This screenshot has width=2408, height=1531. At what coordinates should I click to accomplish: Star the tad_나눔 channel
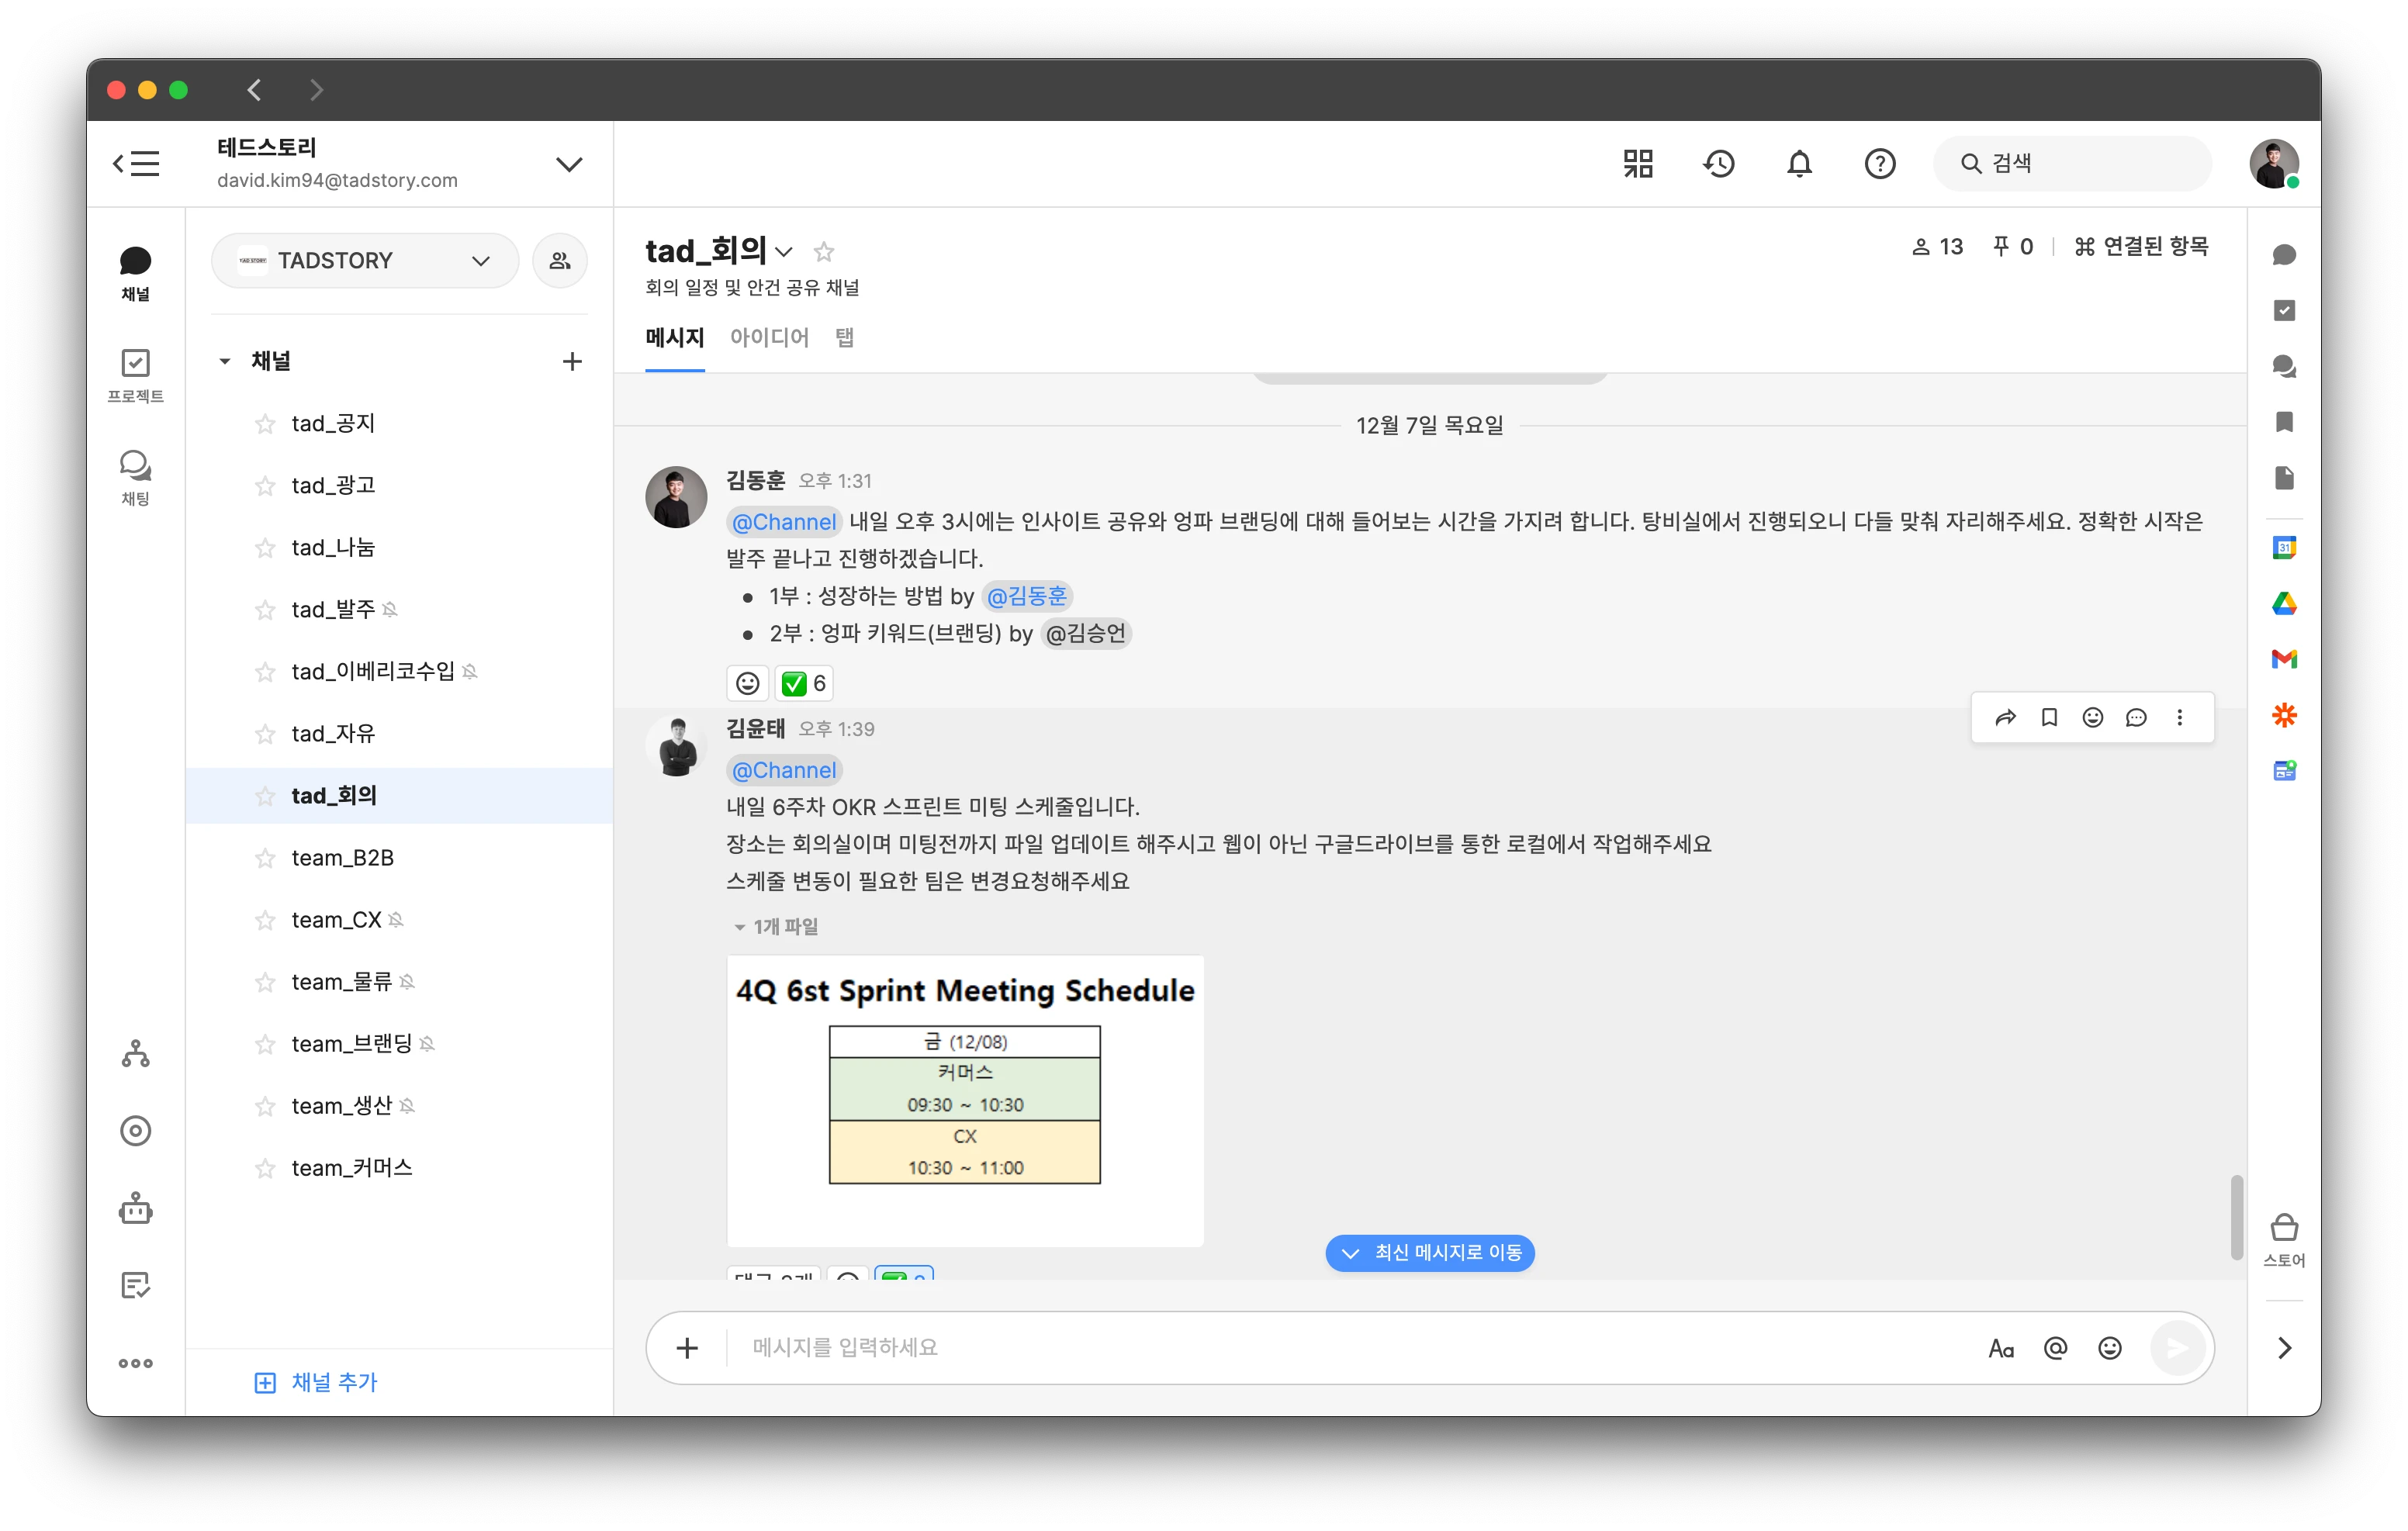(x=265, y=548)
